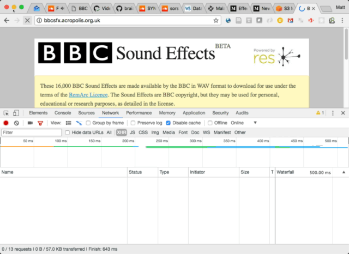Screen dimensions: 349x254
Task: Sort requests by the Status column
Action: [x=142, y=172]
